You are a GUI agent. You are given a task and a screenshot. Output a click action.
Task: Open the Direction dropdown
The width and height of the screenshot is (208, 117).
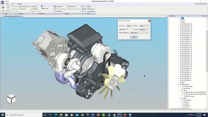[x=144, y=29]
